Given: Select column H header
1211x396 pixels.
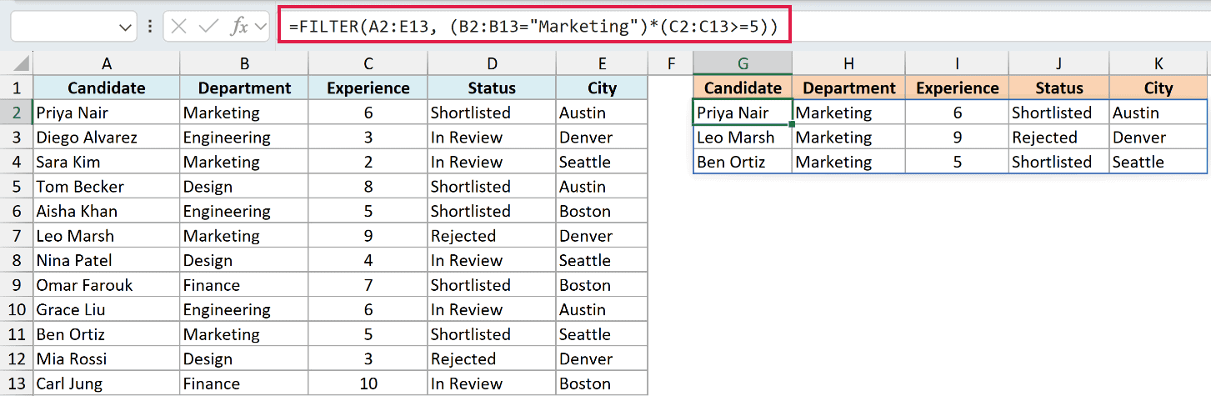Looking at the screenshot, I should pyautogui.click(x=848, y=63).
